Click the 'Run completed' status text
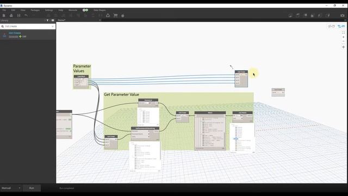This screenshot has height=196, width=348. coord(66,188)
